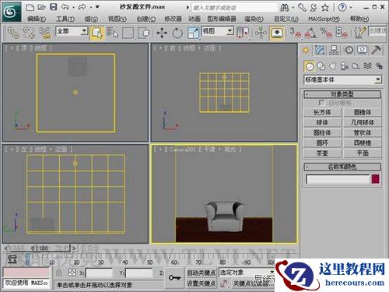This screenshot has width=389, height=292.
Task: Click the 设置关键点 set key button
Action: (202, 284)
